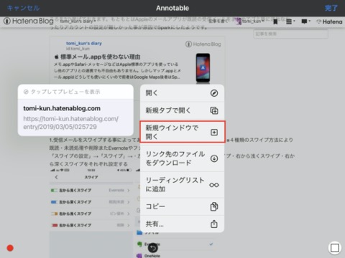Tap the copy documents icon

[214, 206]
